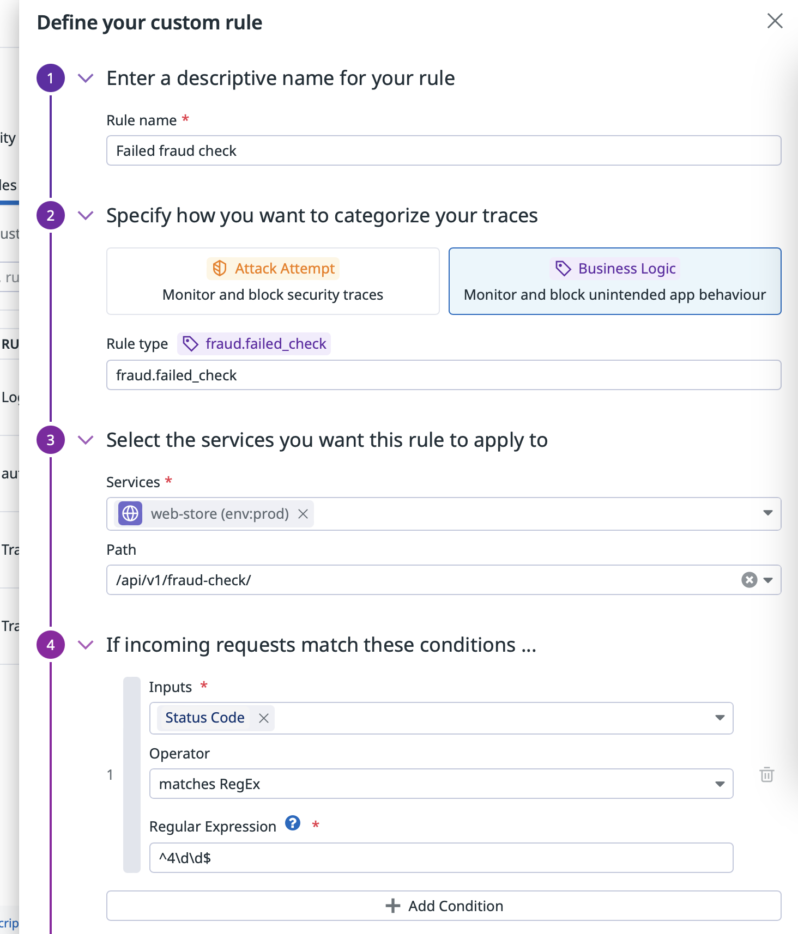Collapse step 3 services section

86,440
